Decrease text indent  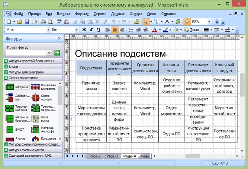(138, 30)
